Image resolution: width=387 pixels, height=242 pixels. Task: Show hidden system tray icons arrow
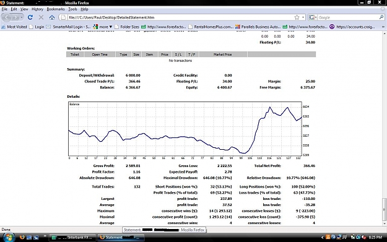click(x=323, y=237)
